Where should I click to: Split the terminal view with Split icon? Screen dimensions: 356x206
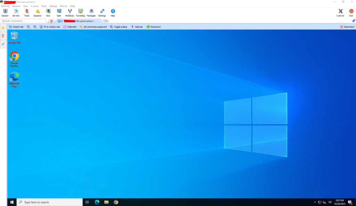click(59, 13)
